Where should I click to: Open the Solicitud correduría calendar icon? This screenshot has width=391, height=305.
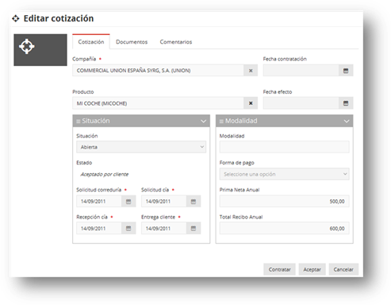point(128,202)
